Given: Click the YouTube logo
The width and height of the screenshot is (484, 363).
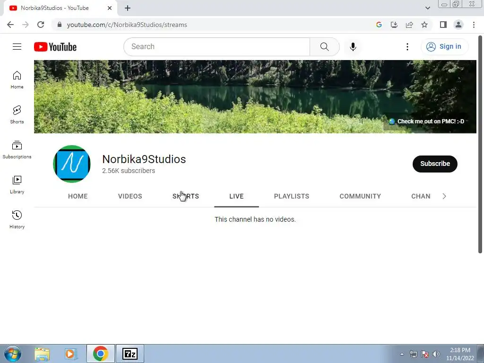Looking at the screenshot, I should pyautogui.click(x=55, y=47).
